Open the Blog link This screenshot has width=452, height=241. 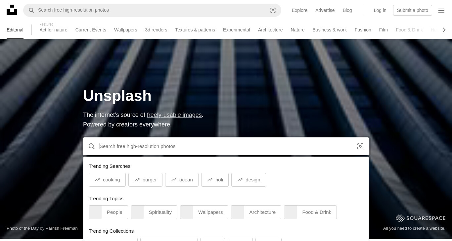point(347,10)
